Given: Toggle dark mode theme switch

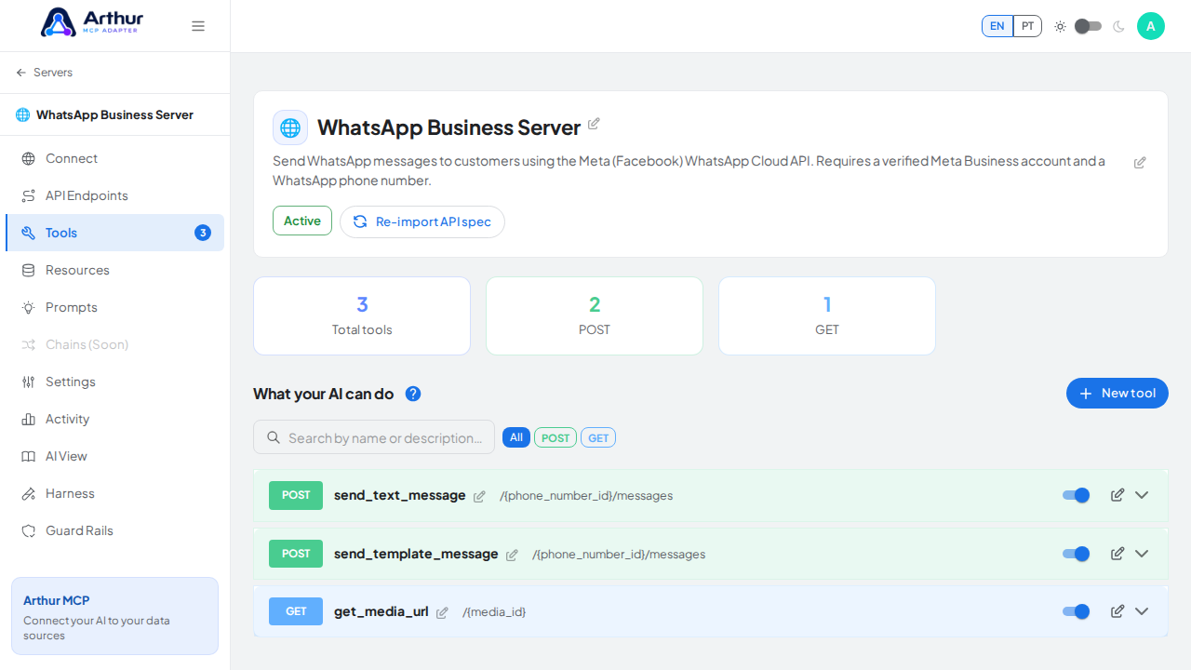Looking at the screenshot, I should [1088, 26].
